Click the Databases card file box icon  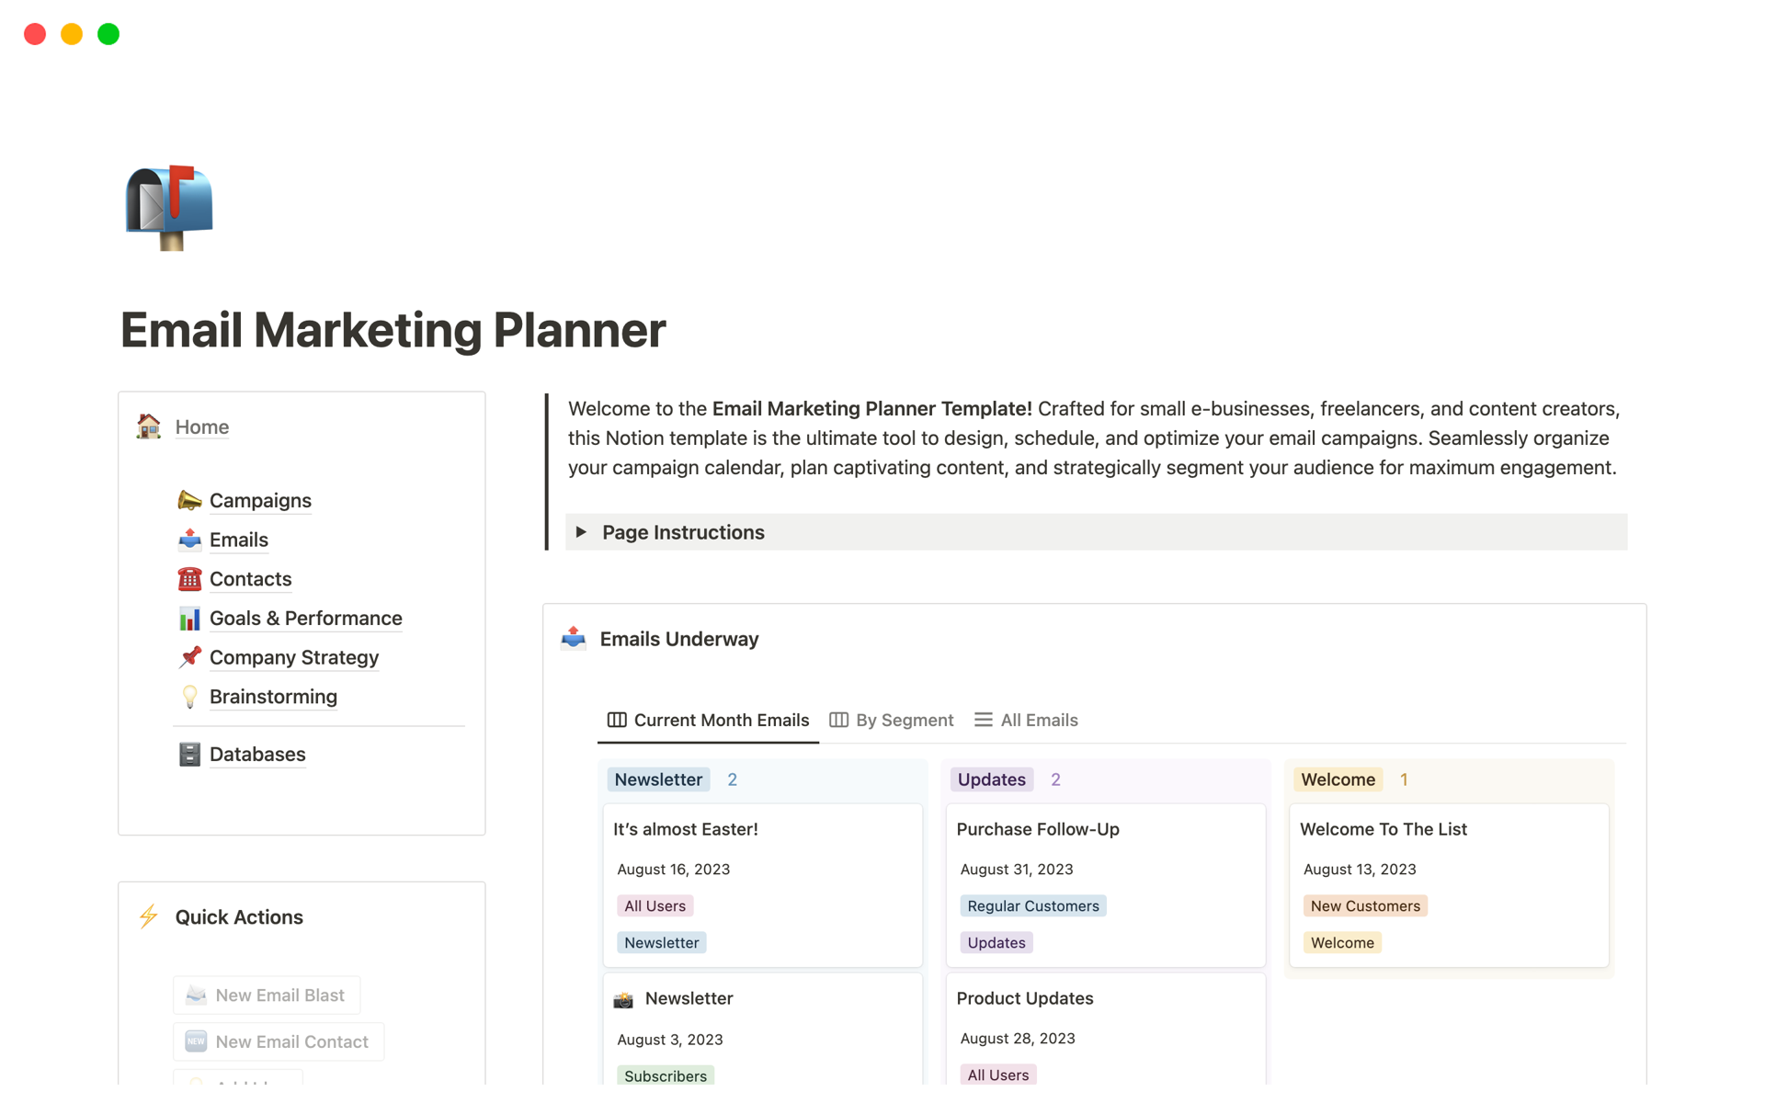tap(189, 754)
